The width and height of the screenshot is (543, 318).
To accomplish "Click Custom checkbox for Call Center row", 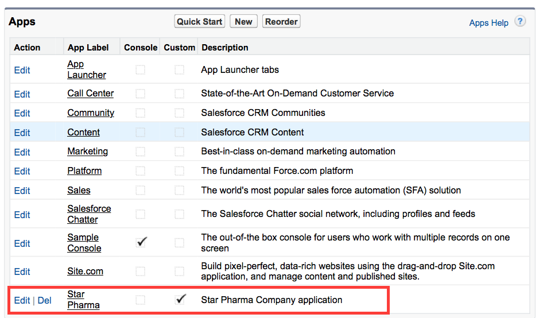I will pos(180,94).
